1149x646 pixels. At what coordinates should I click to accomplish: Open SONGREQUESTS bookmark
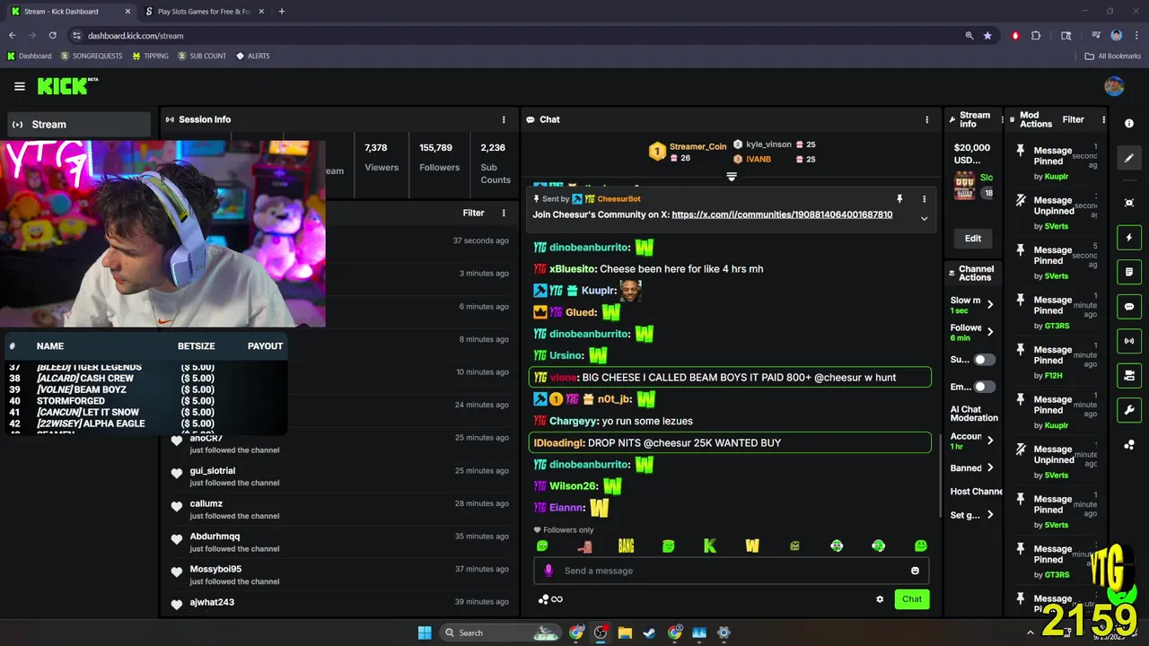coord(91,56)
